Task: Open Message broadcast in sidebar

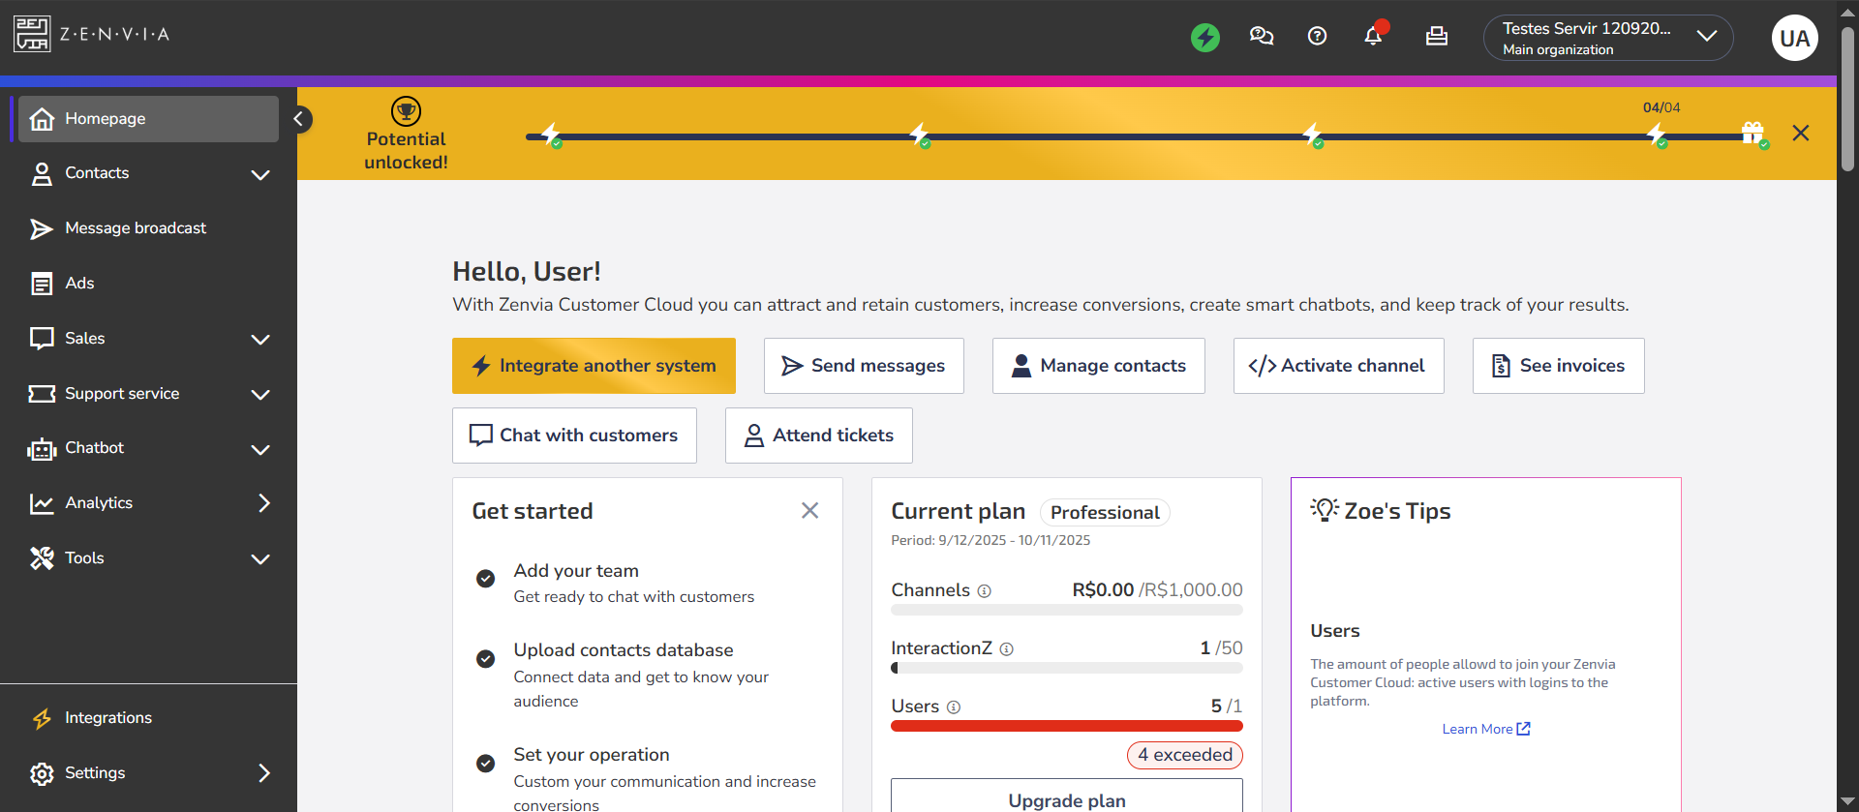Action: point(148,228)
